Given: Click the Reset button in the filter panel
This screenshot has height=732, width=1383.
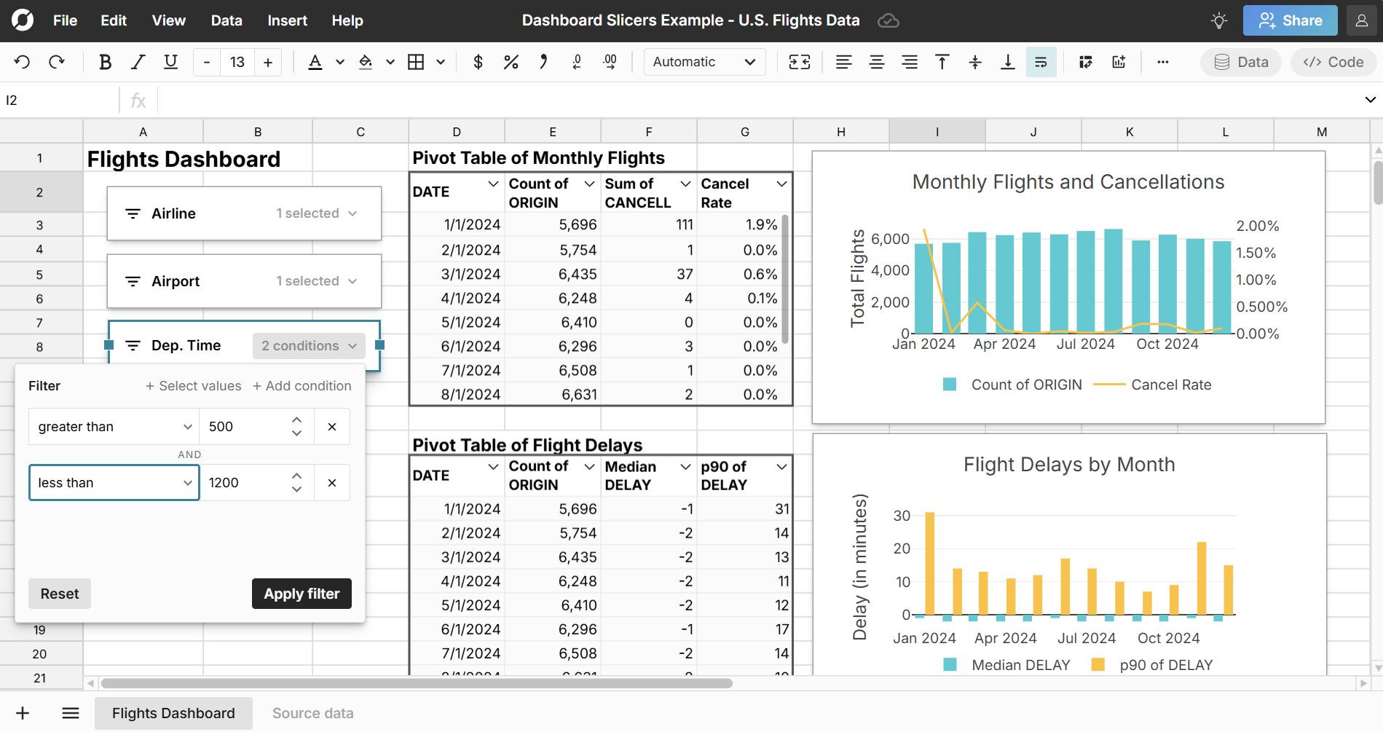Looking at the screenshot, I should click(59, 594).
